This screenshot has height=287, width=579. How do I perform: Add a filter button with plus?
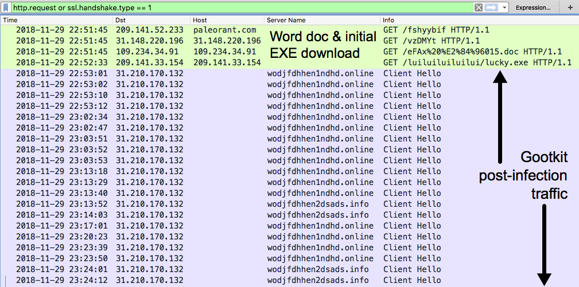click(x=570, y=7)
